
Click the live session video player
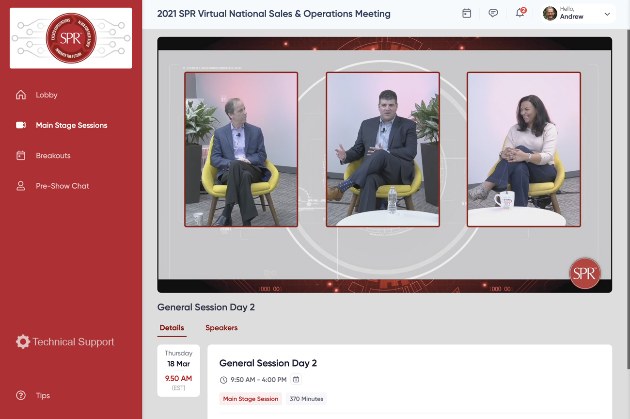(x=384, y=165)
